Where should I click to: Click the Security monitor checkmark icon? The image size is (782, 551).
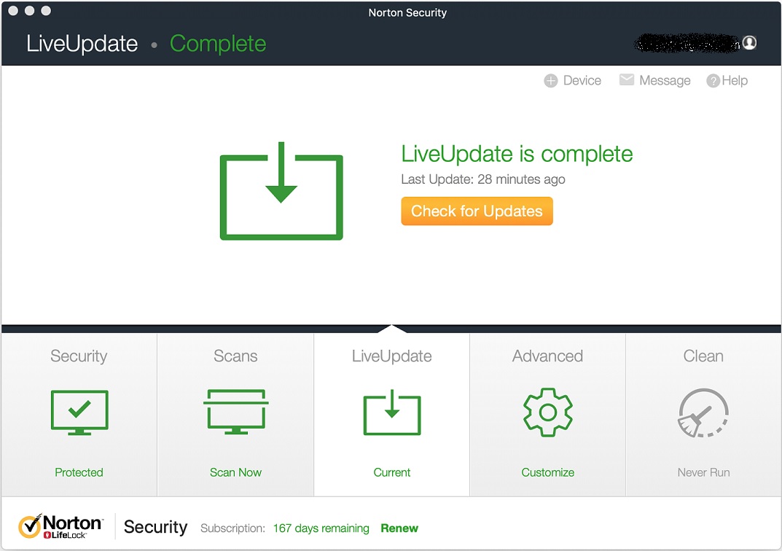(79, 413)
